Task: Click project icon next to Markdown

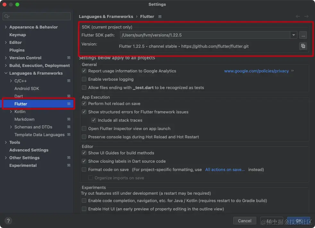Action: pyautogui.click(x=69, y=119)
